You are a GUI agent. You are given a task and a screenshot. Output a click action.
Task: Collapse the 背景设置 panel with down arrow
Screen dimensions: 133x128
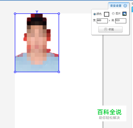coord(125,6)
